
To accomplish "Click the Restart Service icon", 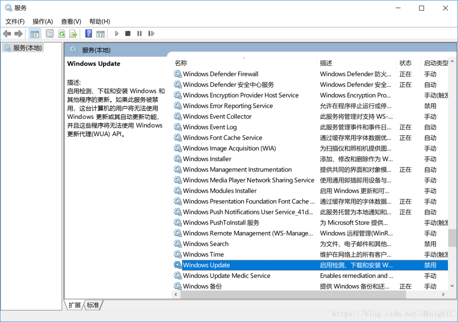I will [151, 34].
